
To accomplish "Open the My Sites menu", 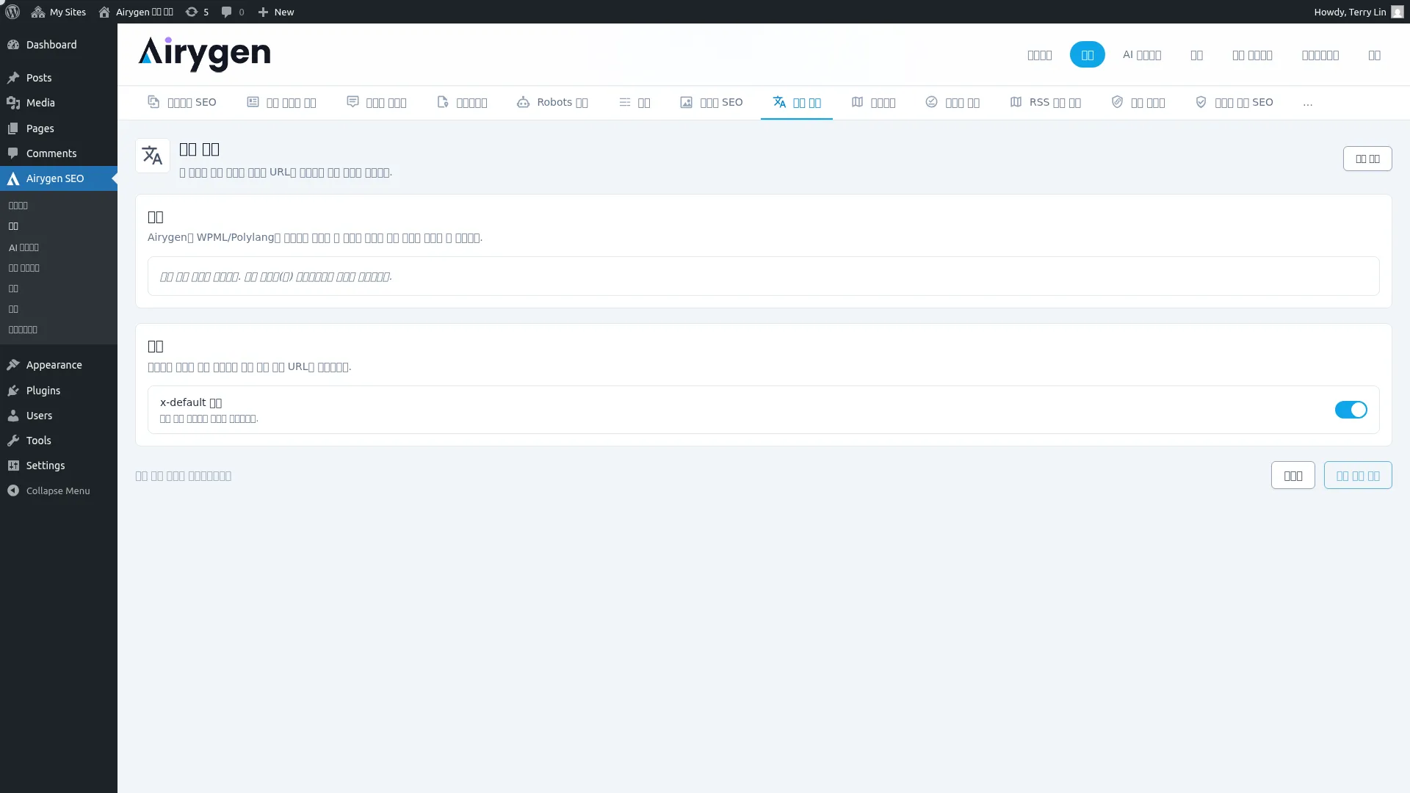I will pos(59,12).
